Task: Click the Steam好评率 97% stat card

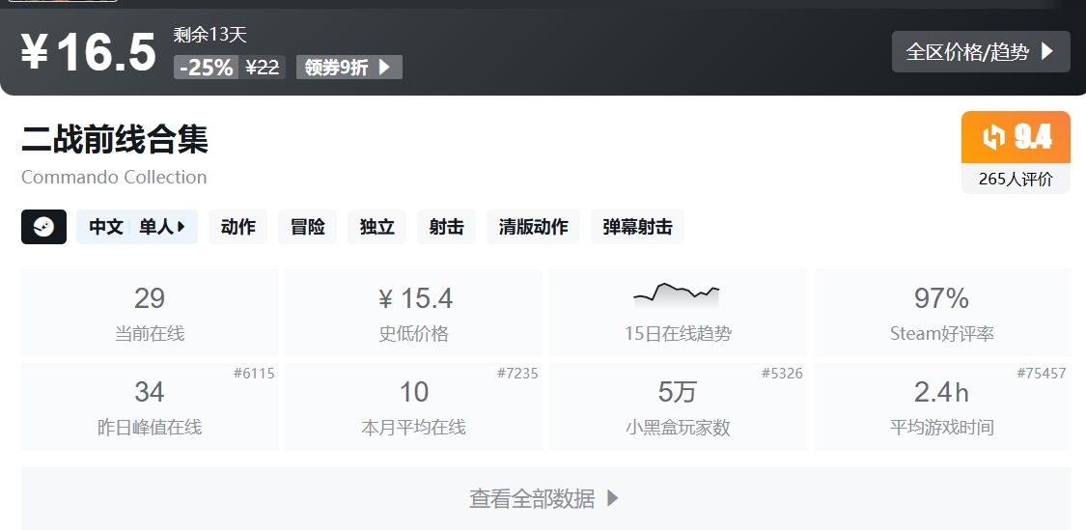Action: coord(942,313)
